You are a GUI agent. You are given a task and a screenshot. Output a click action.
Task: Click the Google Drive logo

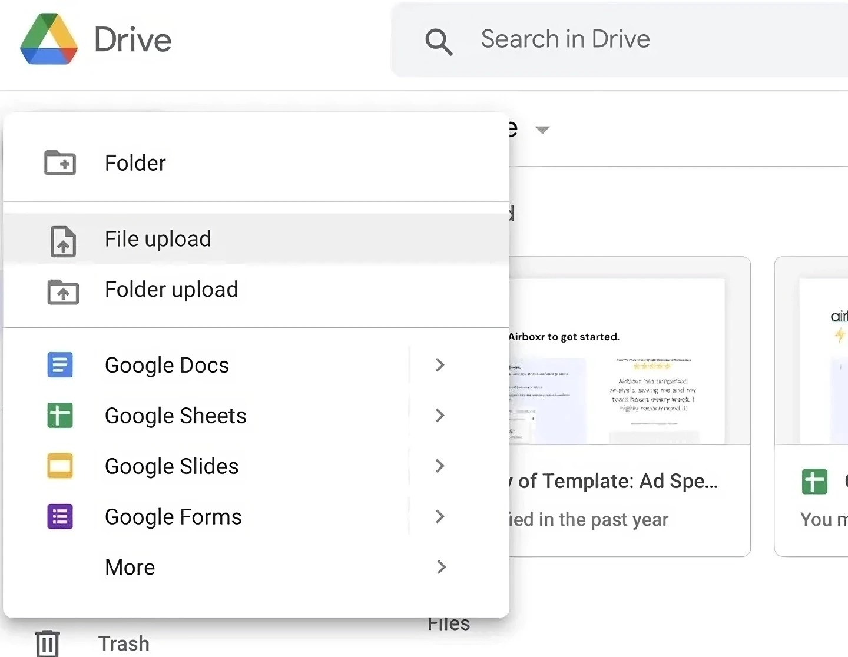pyautogui.click(x=49, y=39)
